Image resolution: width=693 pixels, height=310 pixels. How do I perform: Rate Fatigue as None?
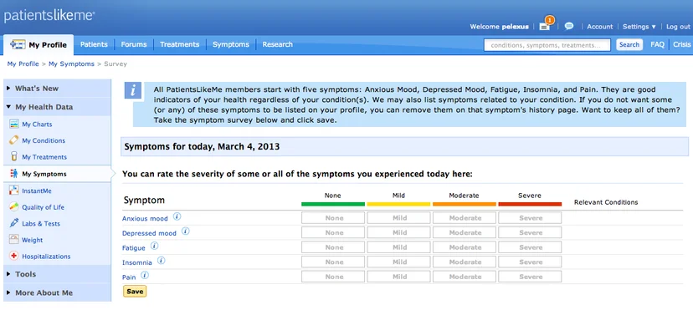[x=333, y=247]
